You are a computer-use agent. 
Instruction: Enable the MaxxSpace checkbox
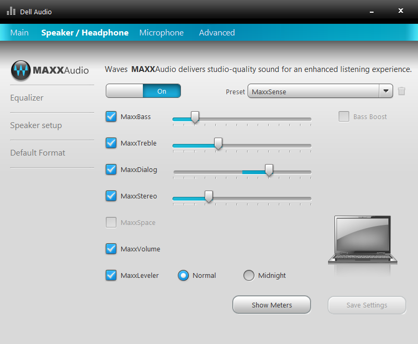point(111,222)
